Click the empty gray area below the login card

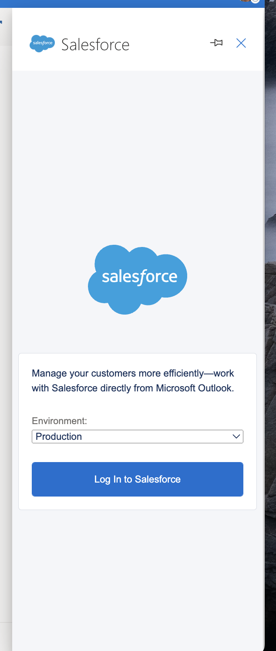138,576
